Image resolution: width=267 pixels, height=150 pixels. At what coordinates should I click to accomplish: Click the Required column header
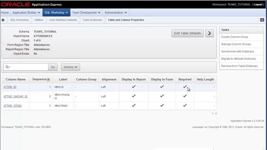(x=185, y=80)
